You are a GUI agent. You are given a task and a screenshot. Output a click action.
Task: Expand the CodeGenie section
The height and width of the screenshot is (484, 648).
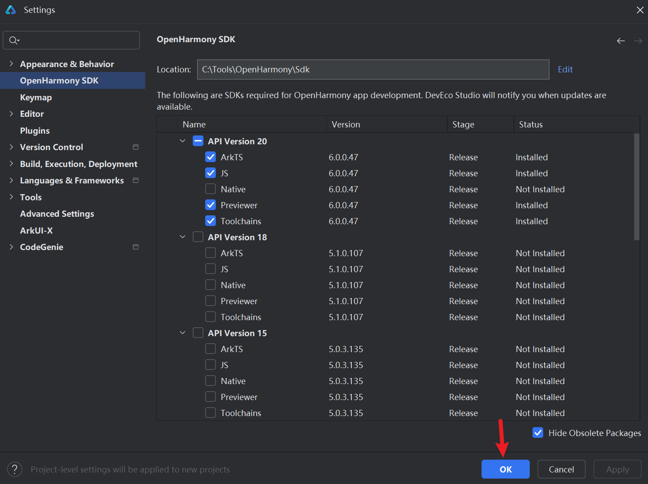pyautogui.click(x=11, y=247)
